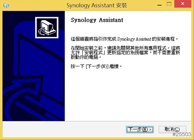Click the sentence starting with '這個精靈將指引你完成'
The image size is (194, 140).
coord(124,39)
